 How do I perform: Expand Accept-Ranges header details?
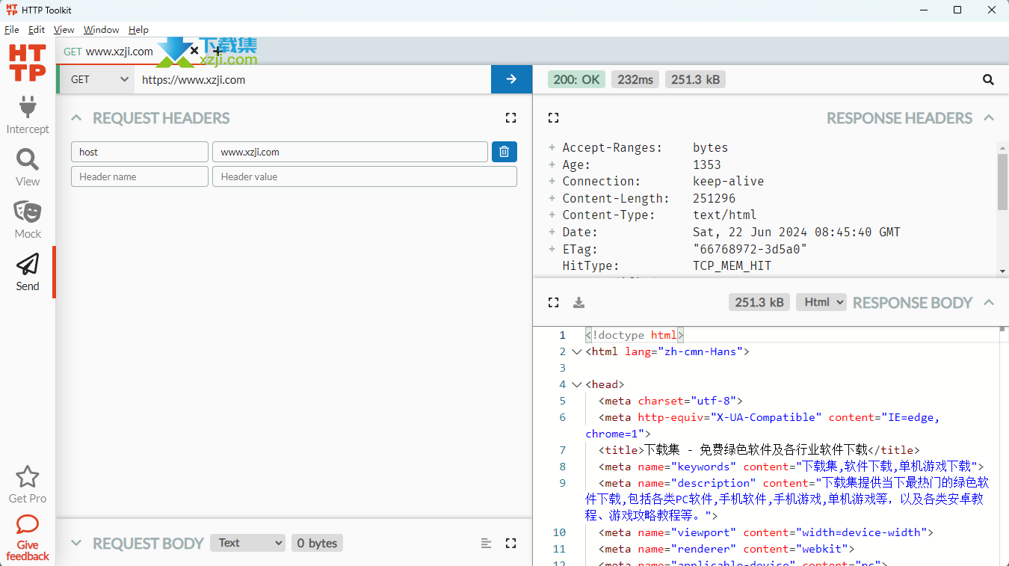(552, 148)
